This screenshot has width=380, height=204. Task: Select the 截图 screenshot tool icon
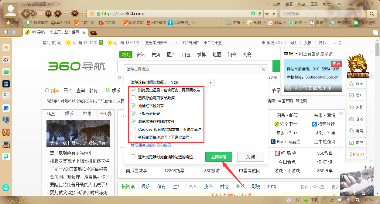tap(250, 23)
